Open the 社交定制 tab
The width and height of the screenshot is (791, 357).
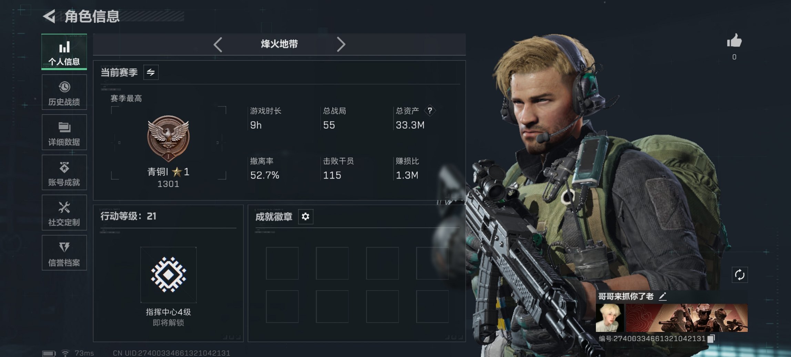pyautogui.click(x=64, y=213)
